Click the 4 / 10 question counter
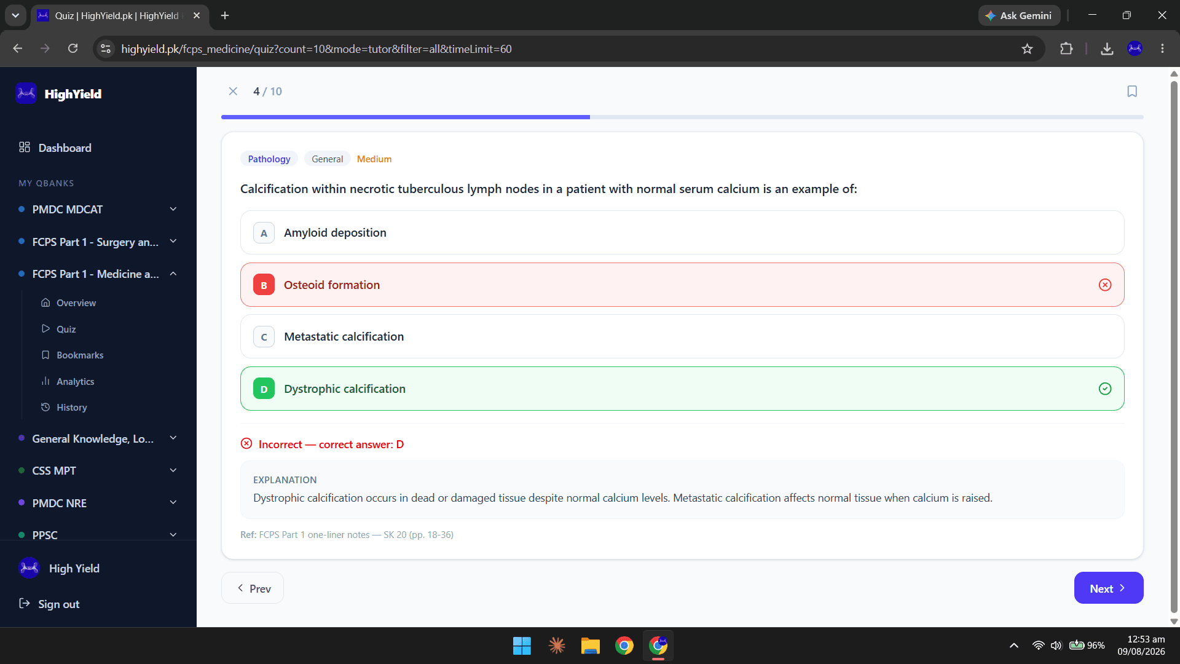The width and height of the screenshot is (1180, 664). pos(267,91)
